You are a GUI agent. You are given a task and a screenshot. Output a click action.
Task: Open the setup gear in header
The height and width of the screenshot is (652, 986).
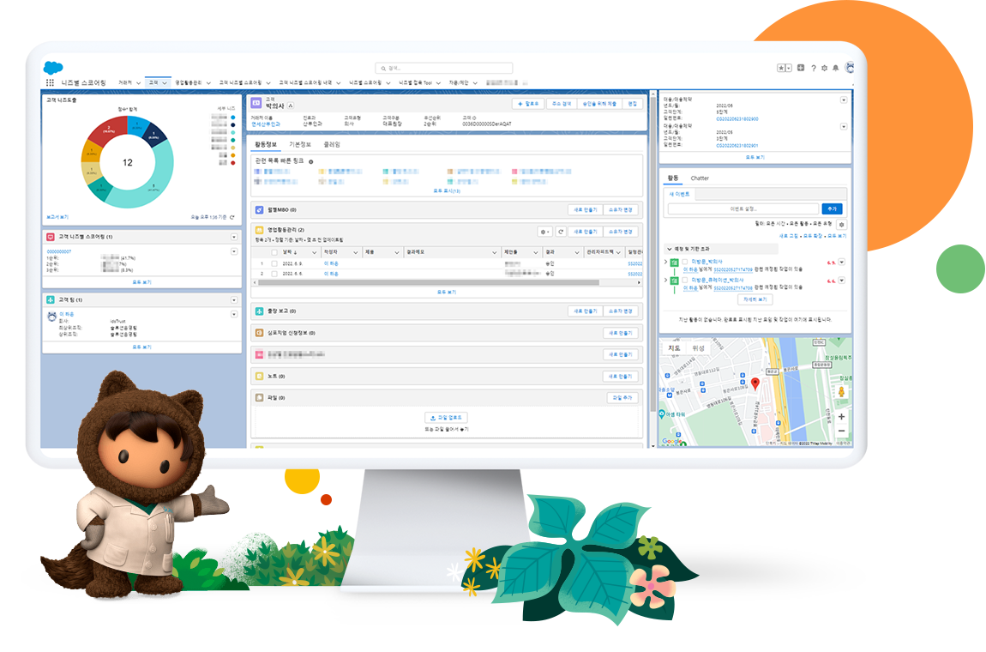click(x=825, y=68)
